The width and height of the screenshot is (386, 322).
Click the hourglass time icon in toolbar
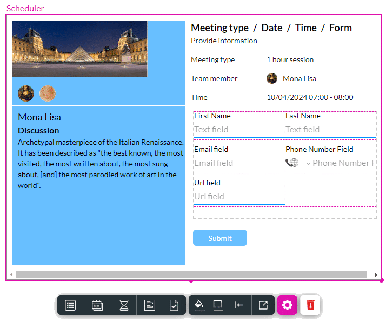[124, 305]
